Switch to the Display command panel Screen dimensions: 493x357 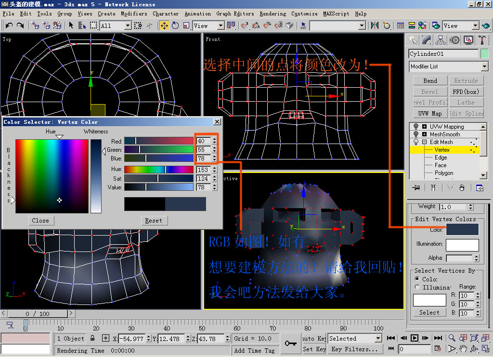(468, 40)
